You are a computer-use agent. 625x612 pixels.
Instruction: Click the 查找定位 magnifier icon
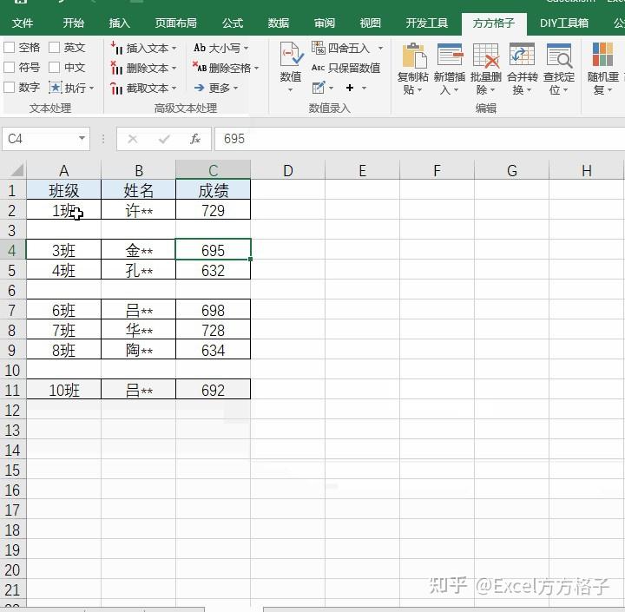click(559, 56)
